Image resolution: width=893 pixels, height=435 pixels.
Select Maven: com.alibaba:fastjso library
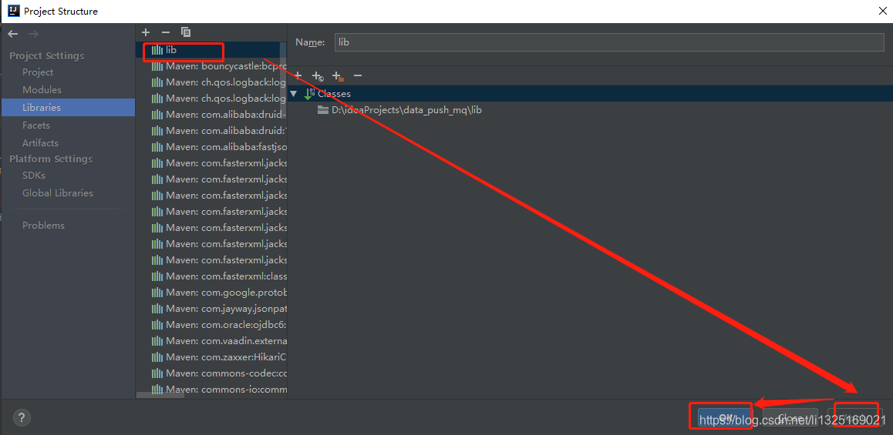(211, 147)
